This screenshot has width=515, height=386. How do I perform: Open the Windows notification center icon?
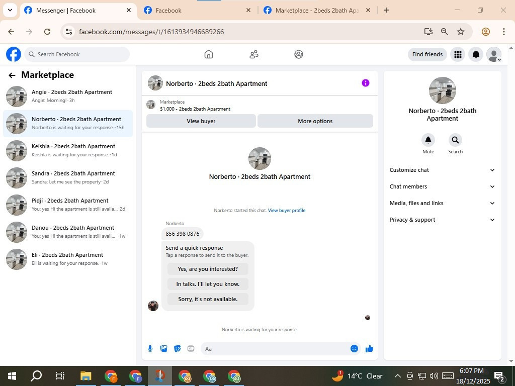(x=499, y=376)
